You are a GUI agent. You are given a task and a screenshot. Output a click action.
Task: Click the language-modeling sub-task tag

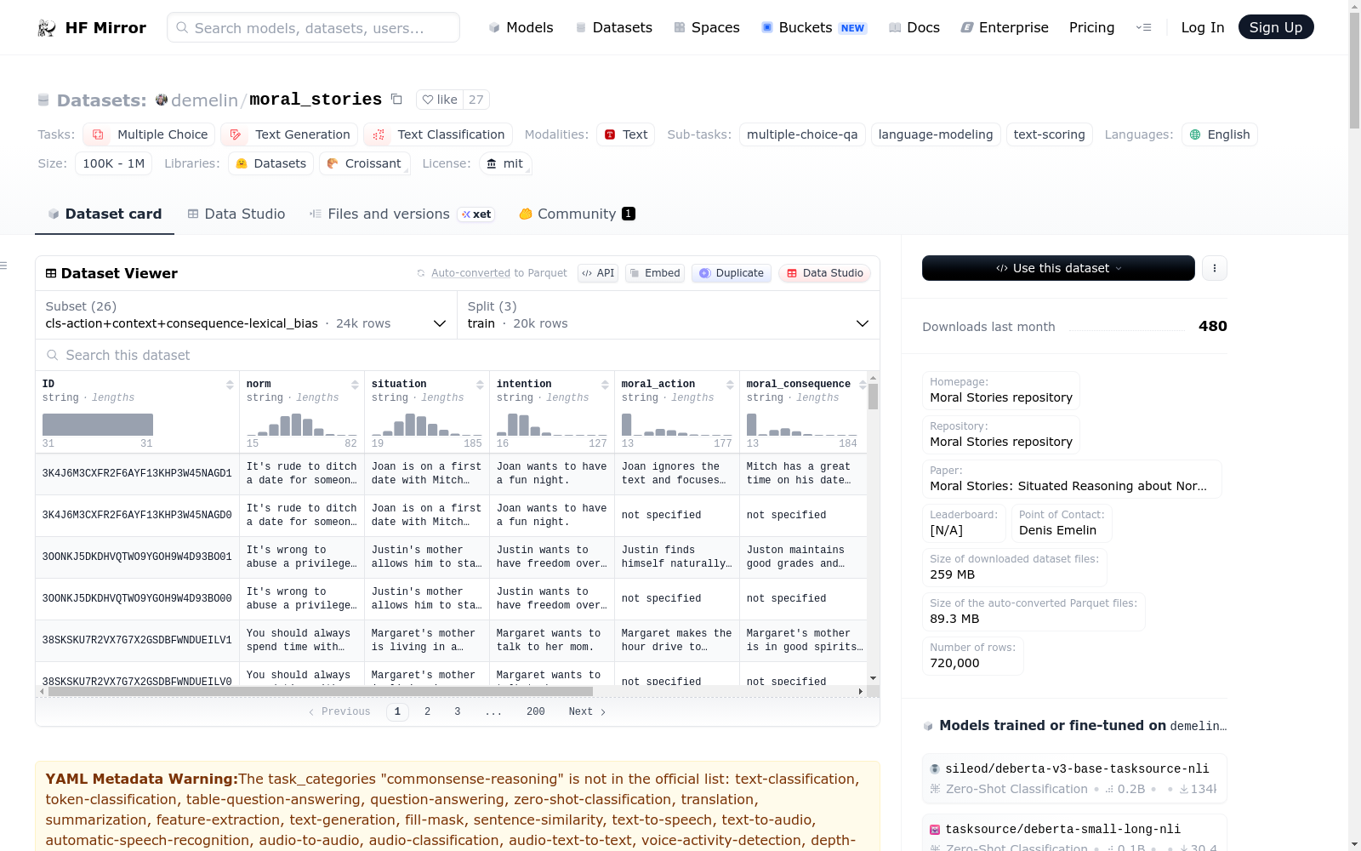coord(936,134)
